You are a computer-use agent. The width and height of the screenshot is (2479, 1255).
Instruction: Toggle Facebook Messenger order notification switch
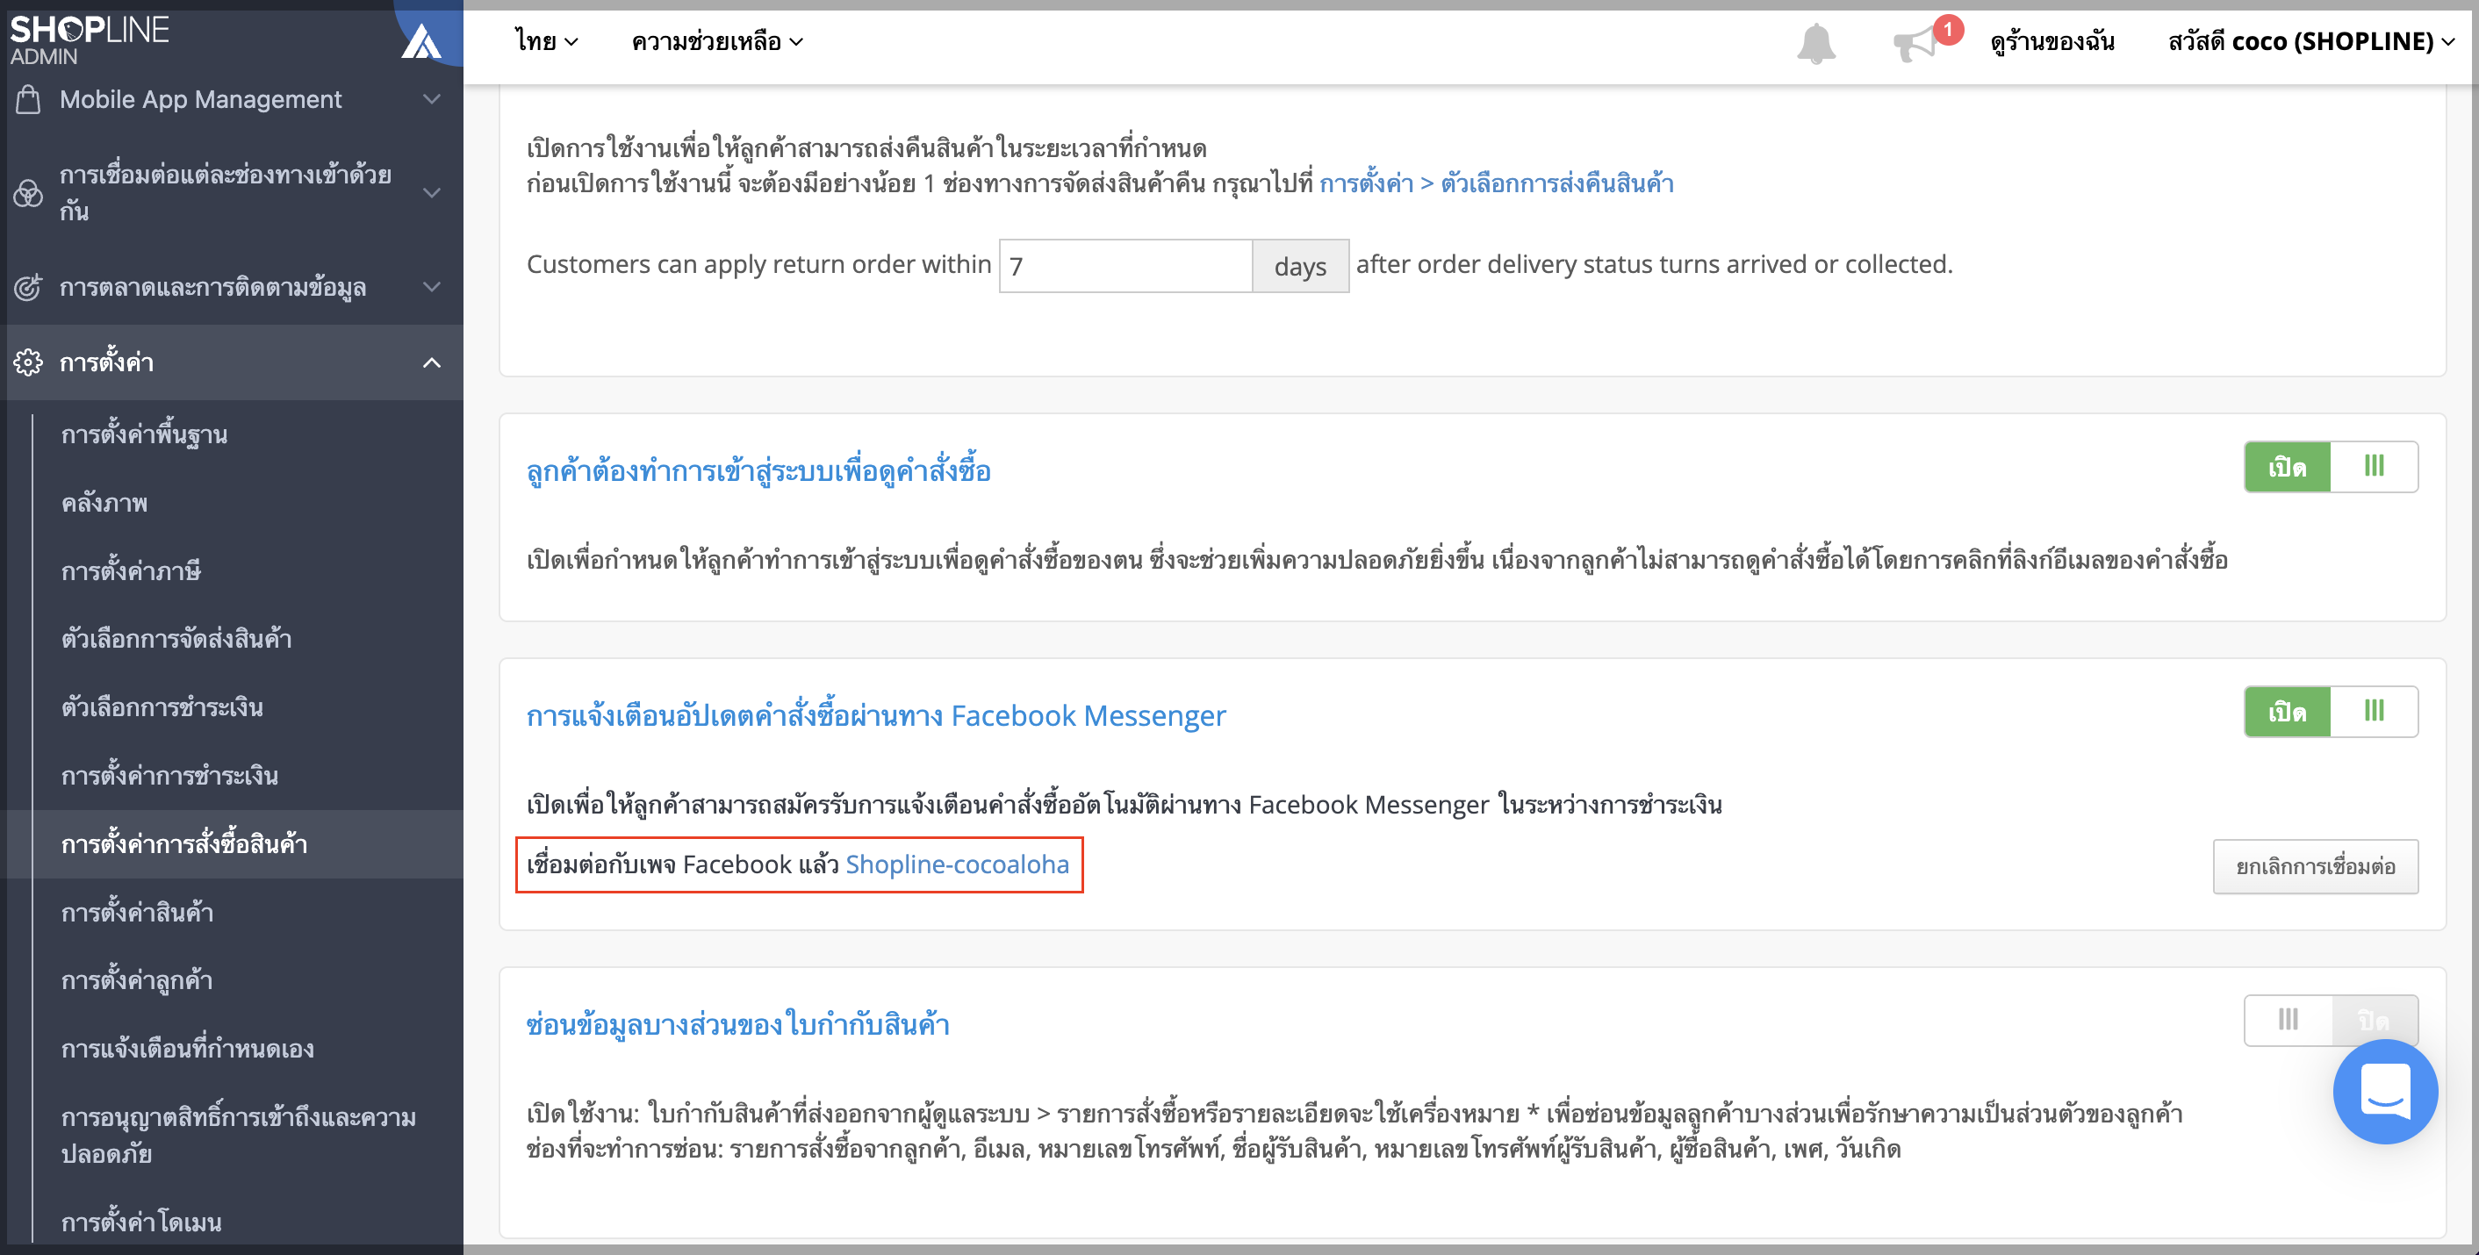tap(2331, 711)
